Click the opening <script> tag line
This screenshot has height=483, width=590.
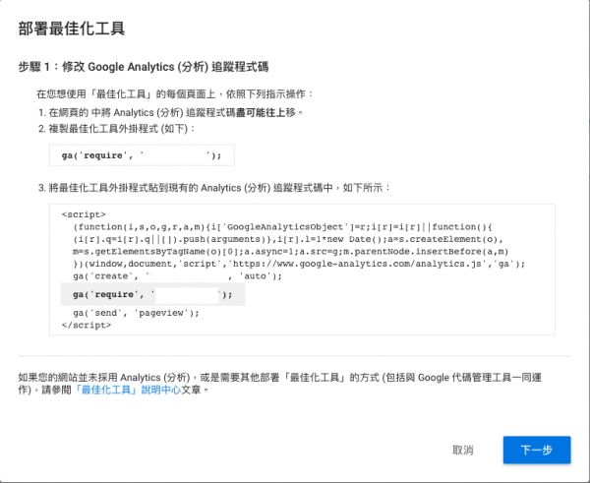point(84,214)
